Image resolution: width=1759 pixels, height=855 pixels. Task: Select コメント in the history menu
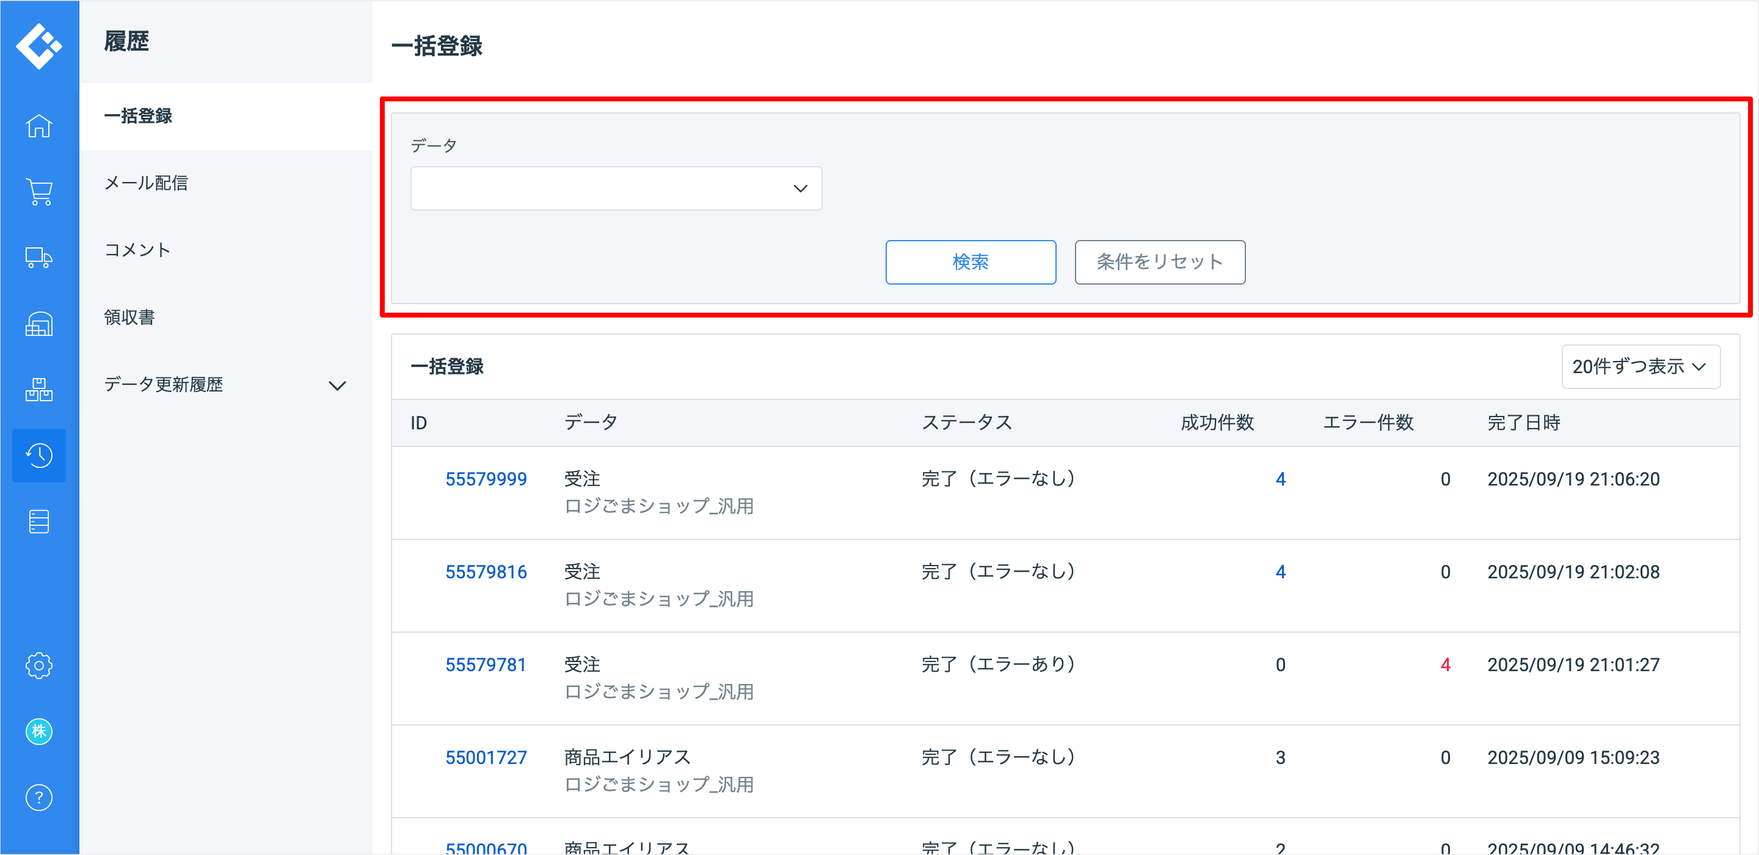pos(137,250)
